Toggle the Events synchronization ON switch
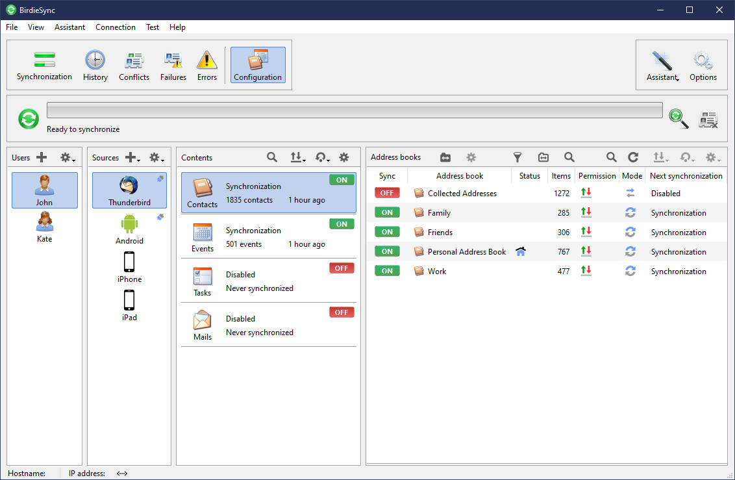This screenshot has height=480, width=735. pyautogui.click(x=342, y=224)
